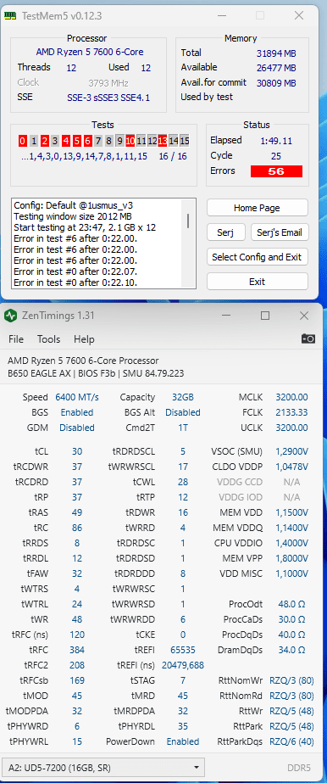Click the tCL value 30

click(77, 451)
